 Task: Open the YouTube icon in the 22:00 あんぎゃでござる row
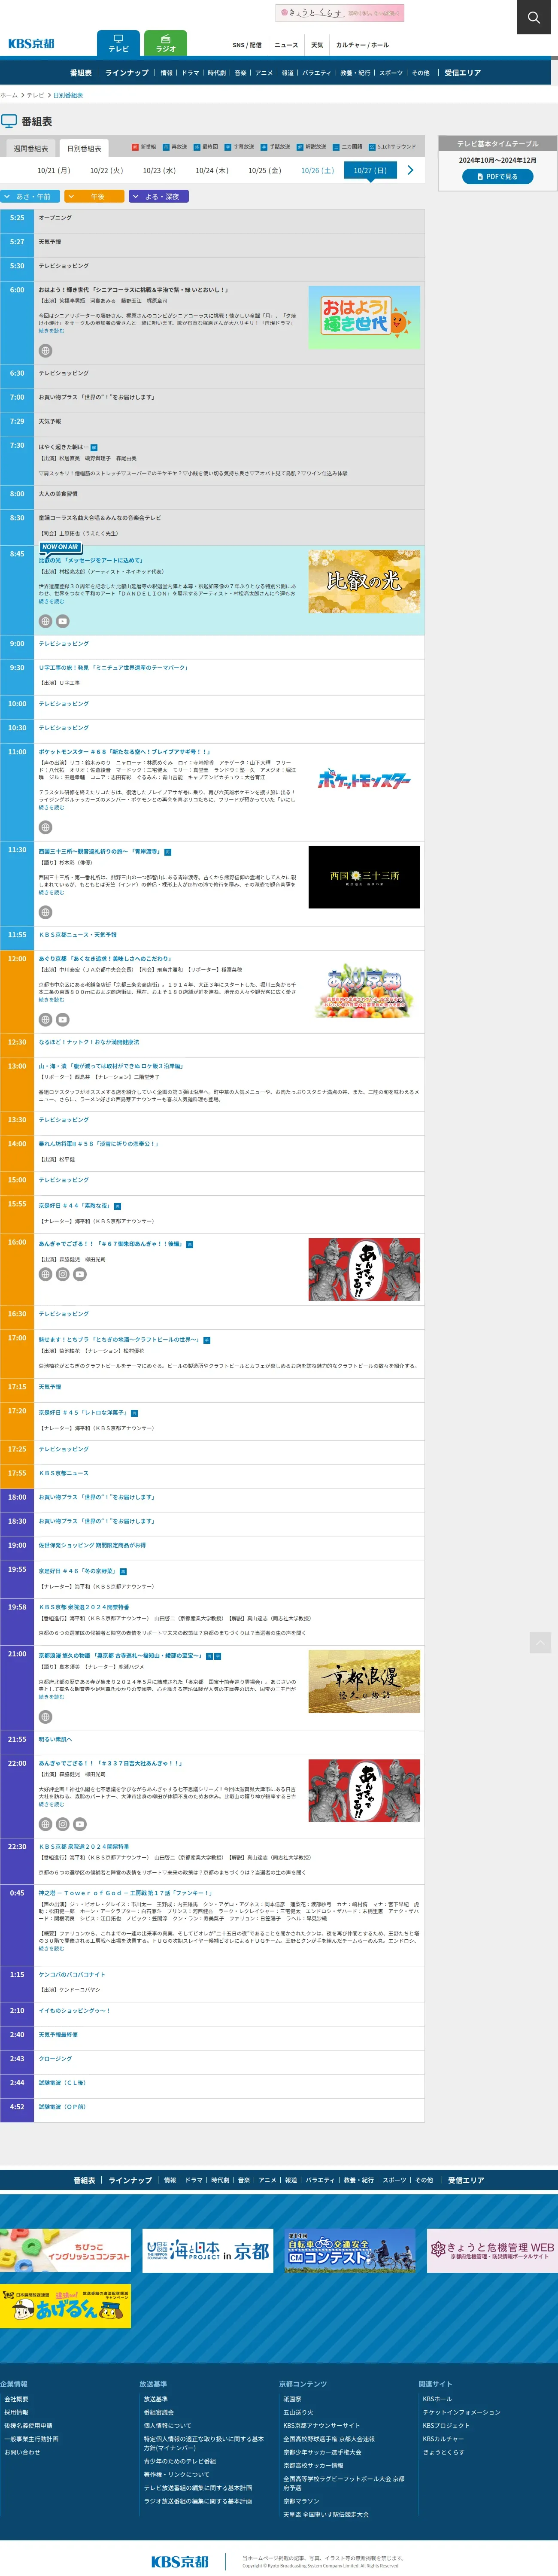coord(80,1824)
